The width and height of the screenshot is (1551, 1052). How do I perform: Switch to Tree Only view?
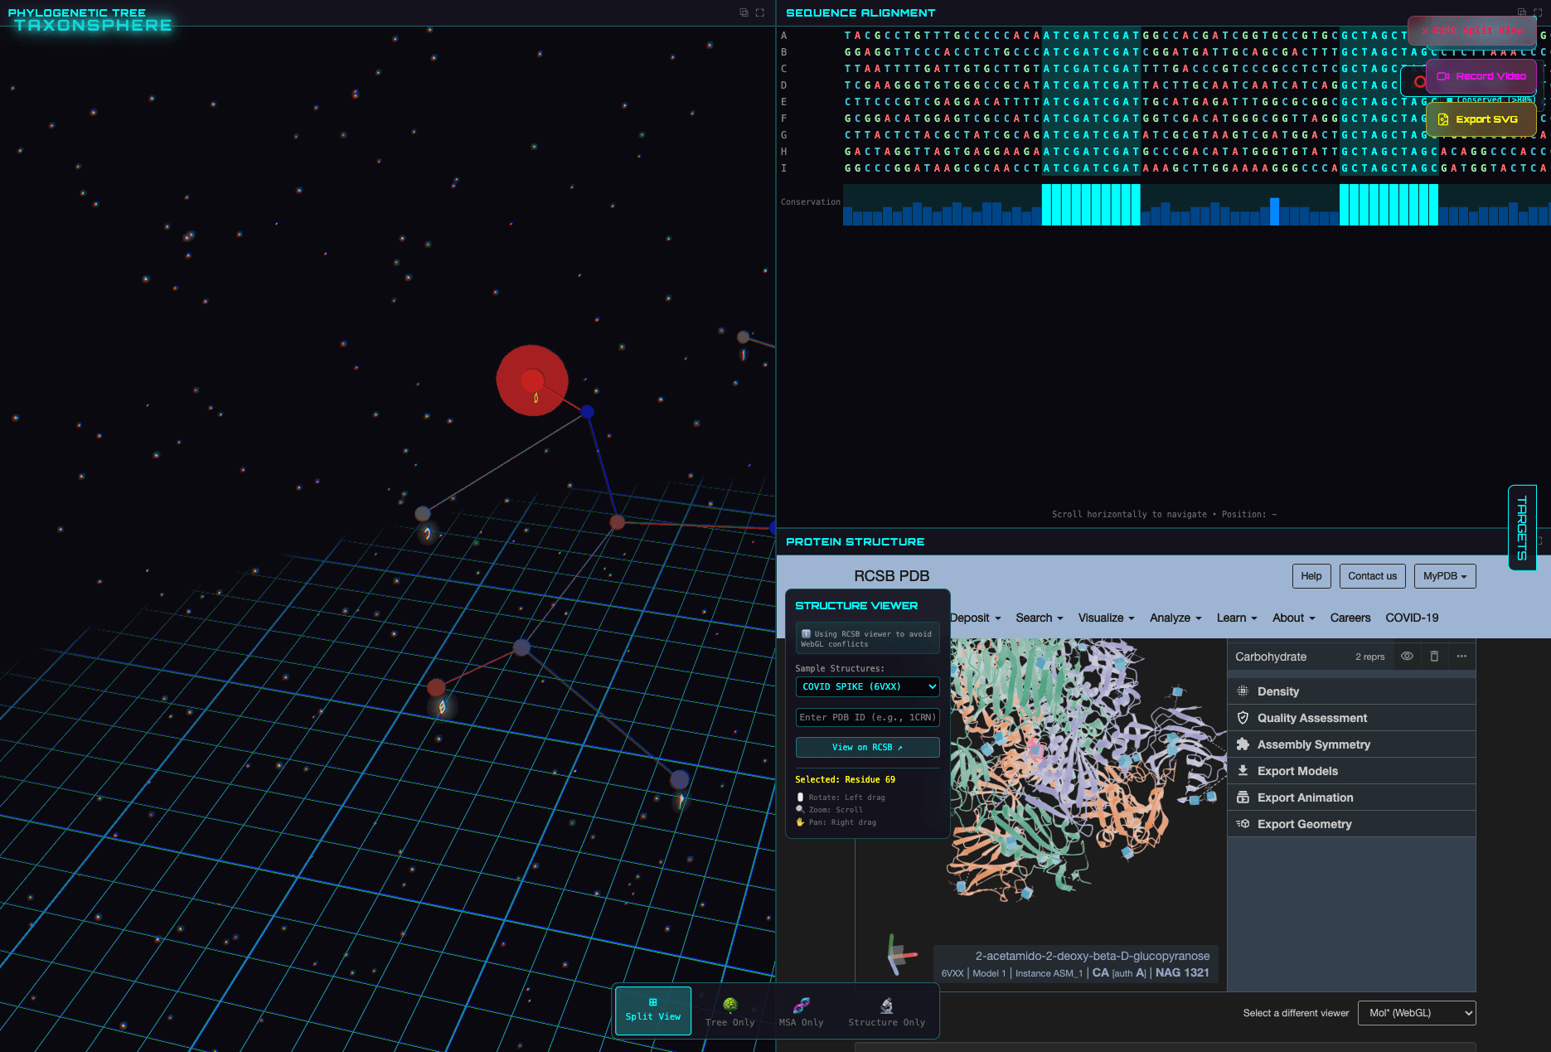730,1012
